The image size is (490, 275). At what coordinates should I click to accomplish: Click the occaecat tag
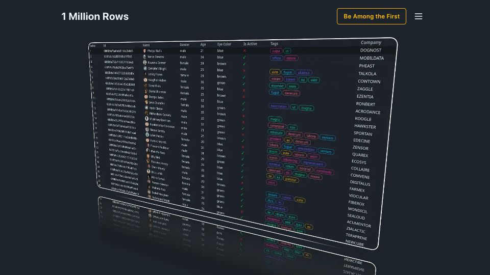tap(275, 164)
